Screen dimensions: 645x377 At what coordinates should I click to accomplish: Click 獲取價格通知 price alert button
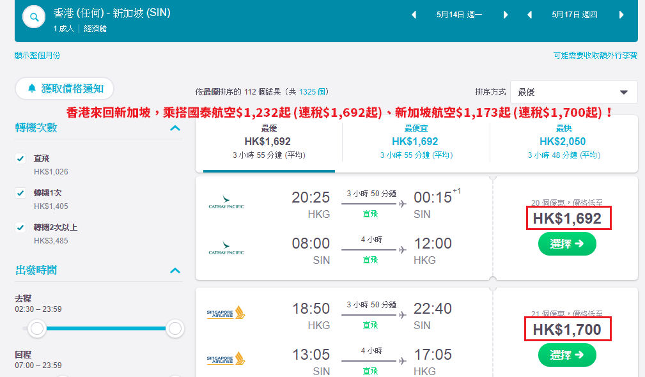tap(65, 88)
